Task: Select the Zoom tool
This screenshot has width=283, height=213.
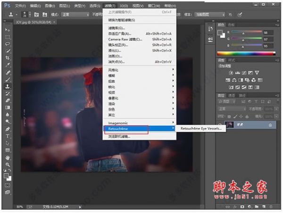Action: (8, 164)
